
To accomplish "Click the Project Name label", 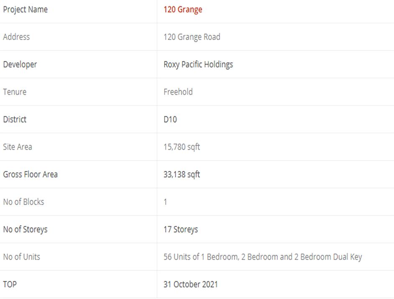I will click(x=25, y=10).
